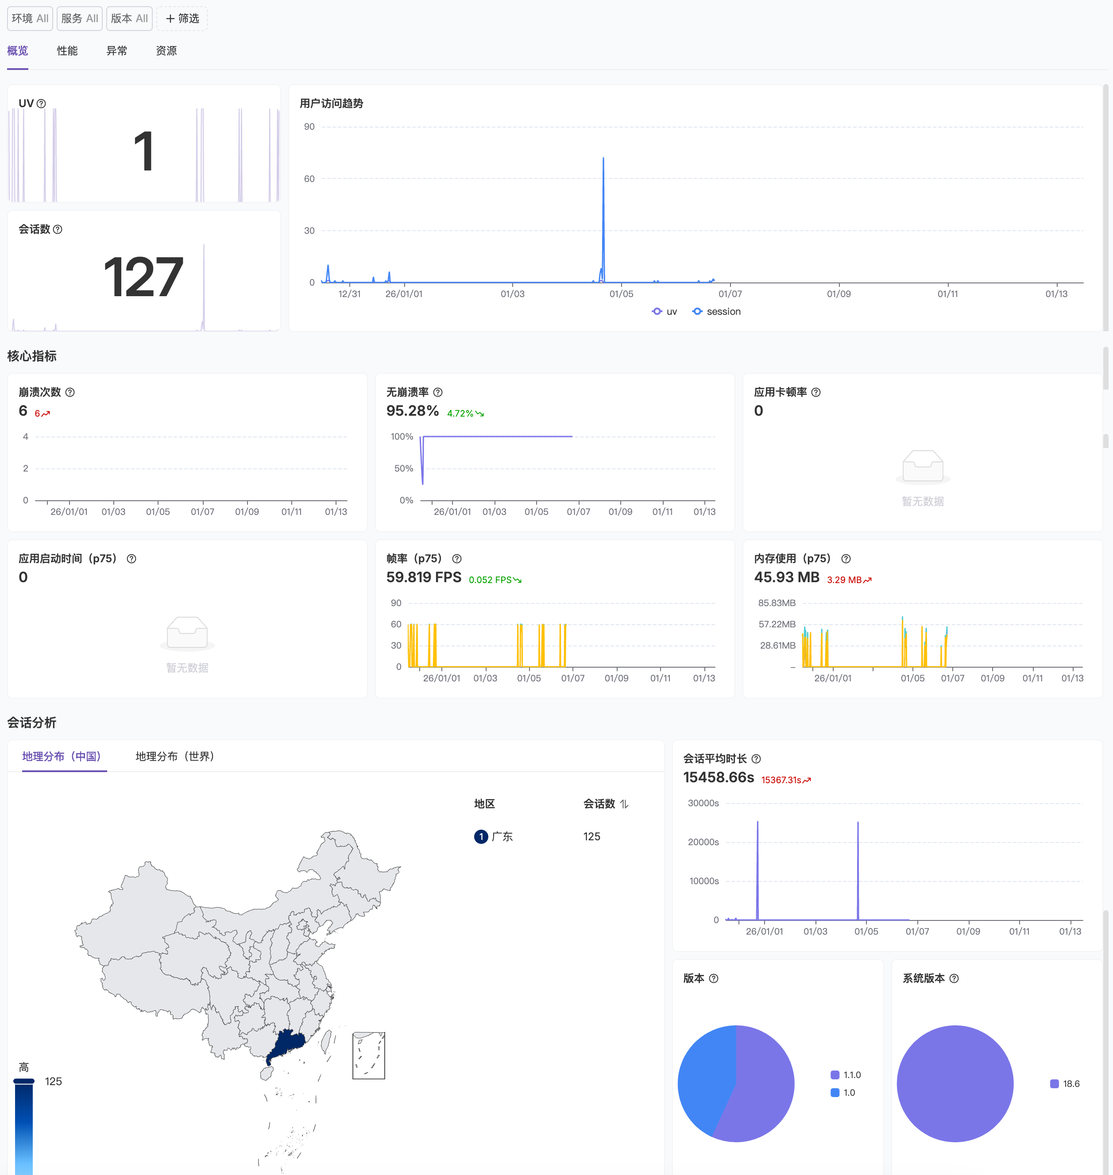1113x1175 pixels.
Task: Click the help icon beside 会话数 card
Action: 58,230
